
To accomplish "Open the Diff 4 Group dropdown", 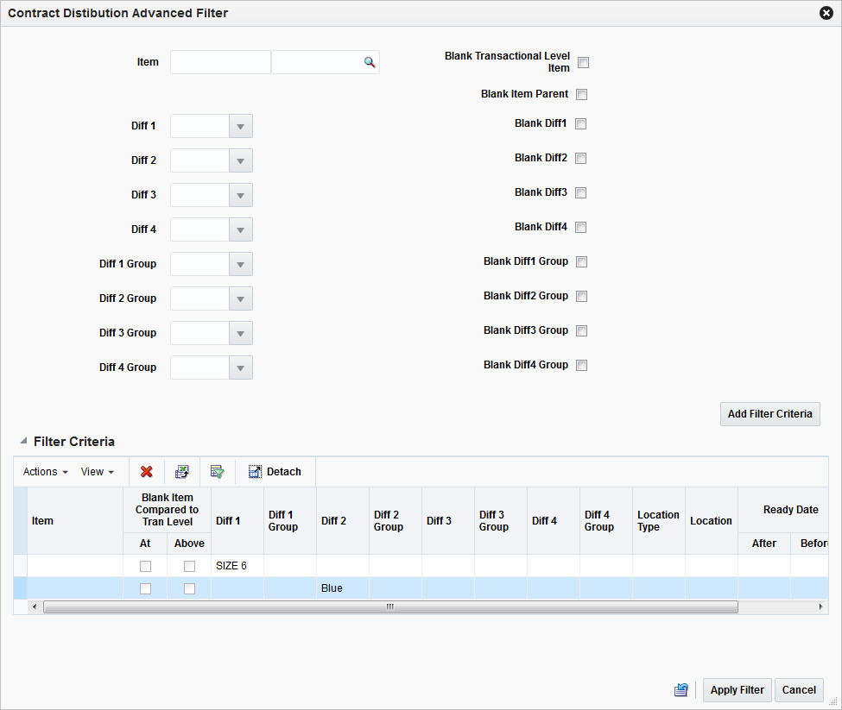I will (240, 368).
